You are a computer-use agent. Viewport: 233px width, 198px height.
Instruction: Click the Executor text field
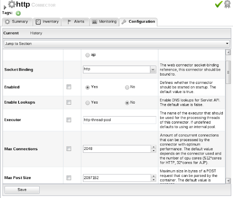coord(119,120)
